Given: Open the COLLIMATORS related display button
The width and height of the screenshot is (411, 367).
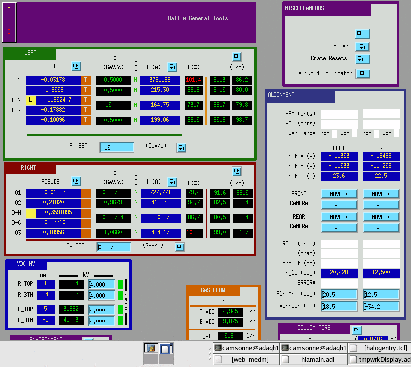Looking at the screenshot, I should 356,330.
